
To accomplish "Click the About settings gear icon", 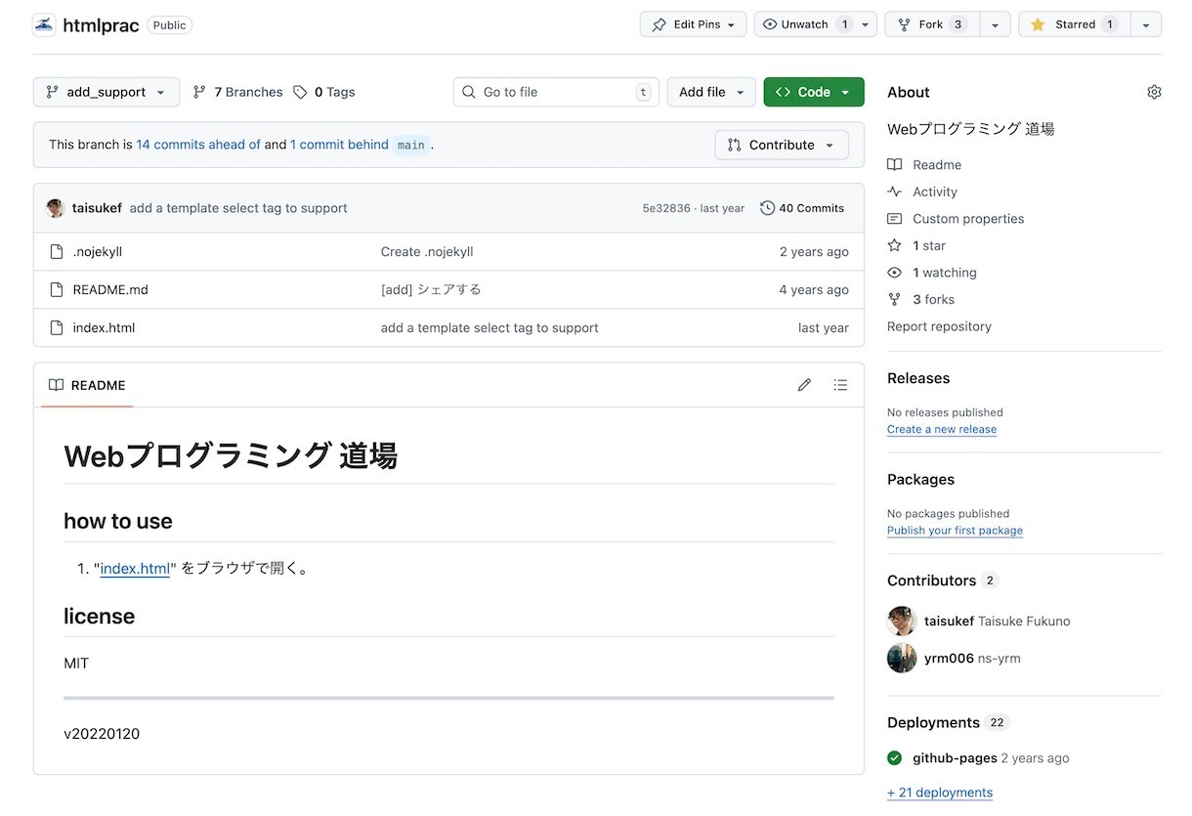I will (1154, 92).
